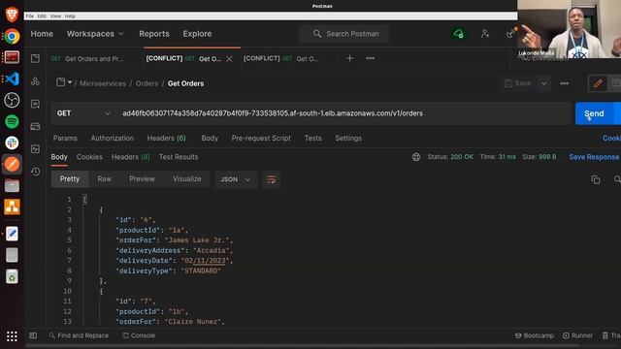Image resolution: width=621 pixels, height=349 pixels.
Task: Open response Cookies tab
Action: 89,157
